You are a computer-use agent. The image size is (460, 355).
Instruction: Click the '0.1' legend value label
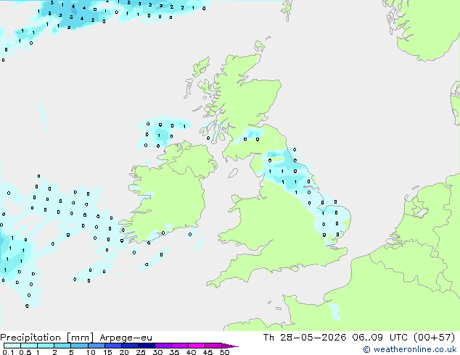[8, 352]
